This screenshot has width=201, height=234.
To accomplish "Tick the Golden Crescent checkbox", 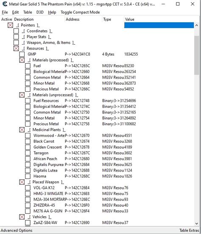I will coord(28,147).
